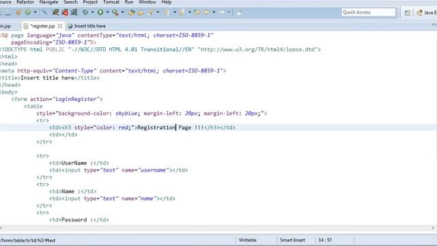Click the Previous Annotation icon
The height and width of the screenshot is (246, 437).
point(182,12)
